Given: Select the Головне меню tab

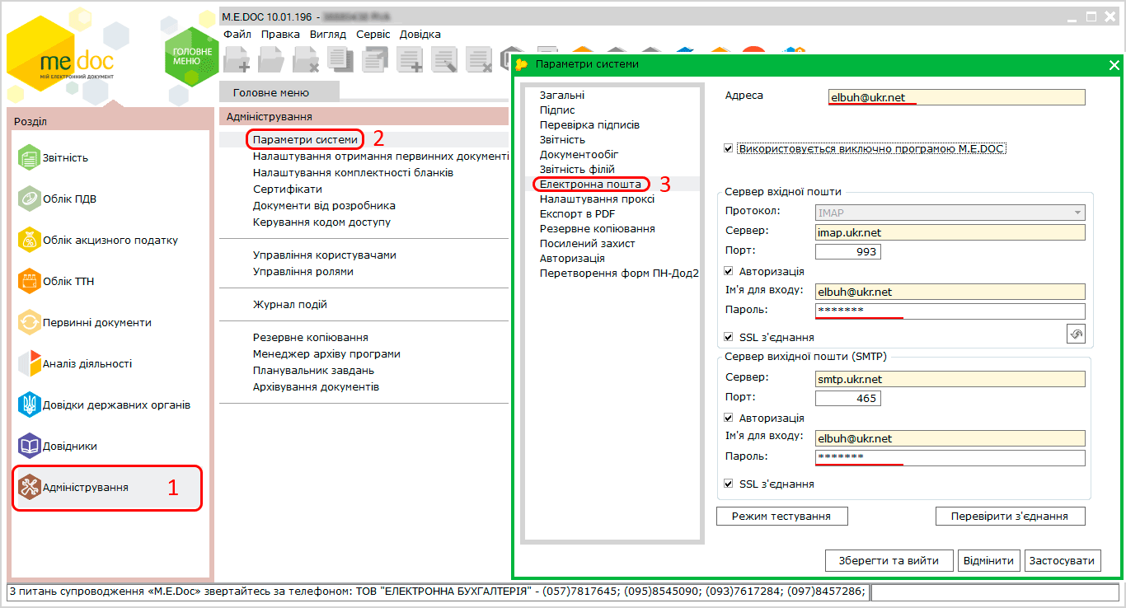Looking at the screenshot, I should point(279,92).
